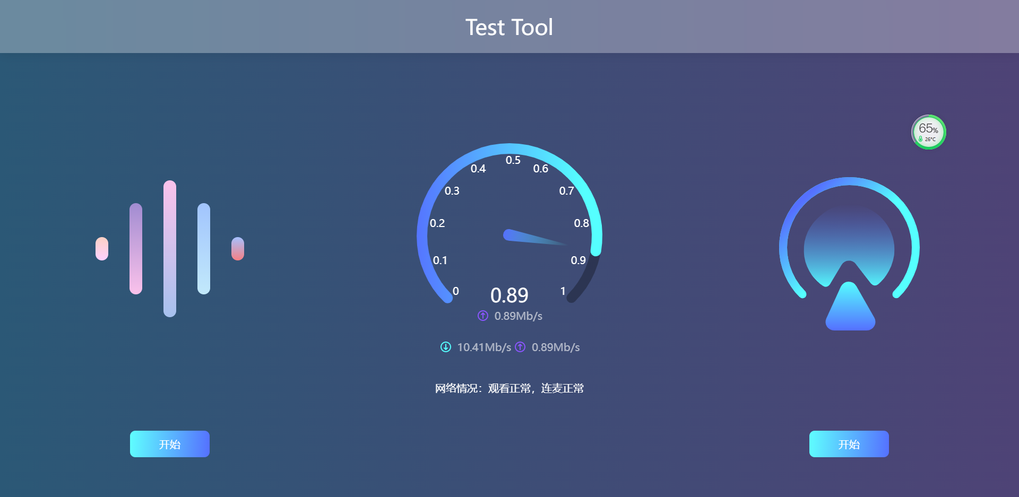Click the small rightmost waveform bar

coord(238,249)
